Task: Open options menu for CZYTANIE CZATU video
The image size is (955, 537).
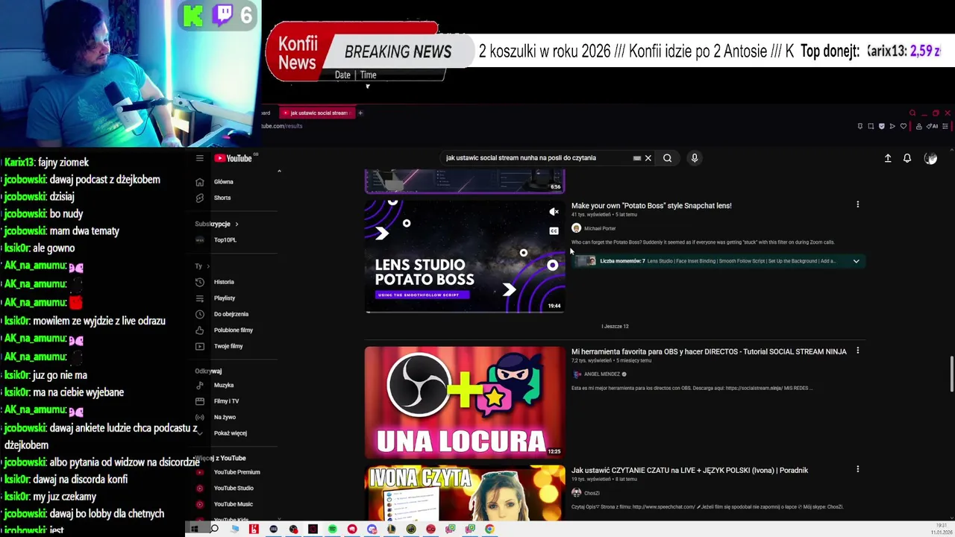Action: click(x=857, y=469)
